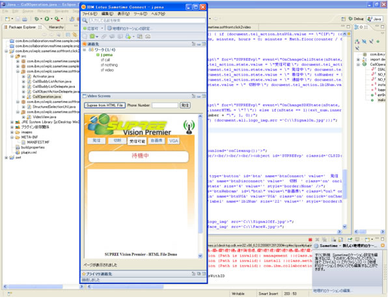The image size is (388, 299).
Task: Click the search magnifier icon in Sametime
Action: (x=85, y=21)
